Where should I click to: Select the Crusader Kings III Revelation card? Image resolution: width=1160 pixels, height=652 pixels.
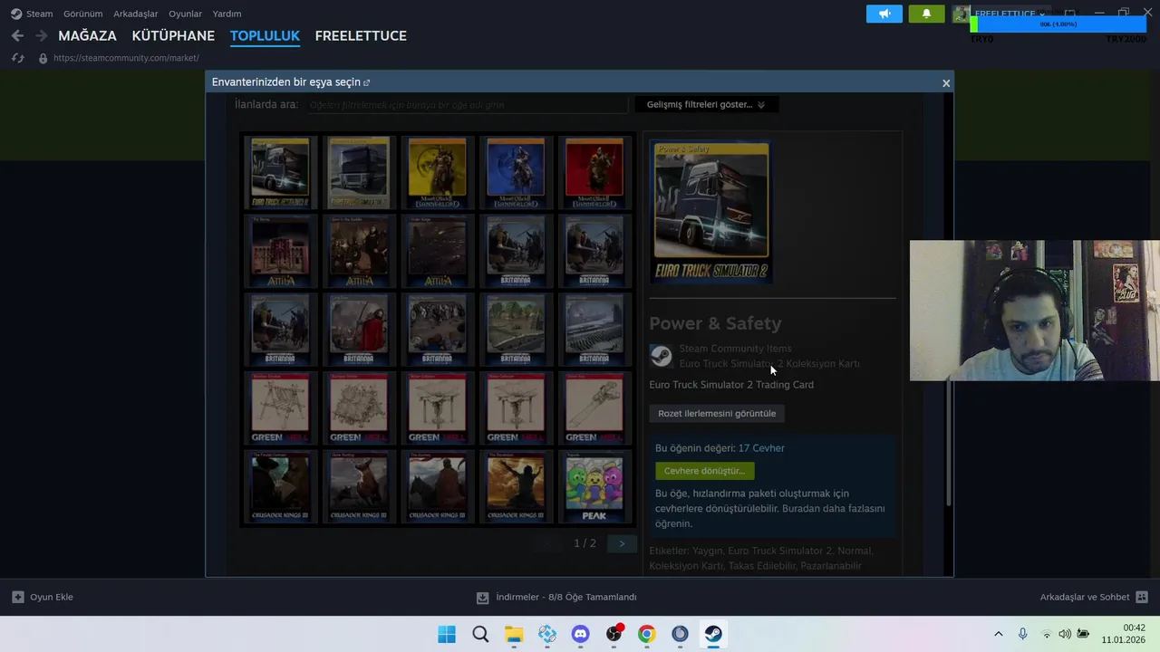tap(516, 486)
